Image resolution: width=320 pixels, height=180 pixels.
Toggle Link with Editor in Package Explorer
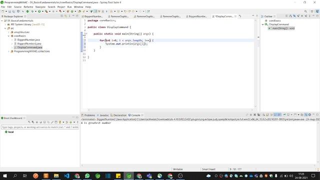(x=65, y=16)
